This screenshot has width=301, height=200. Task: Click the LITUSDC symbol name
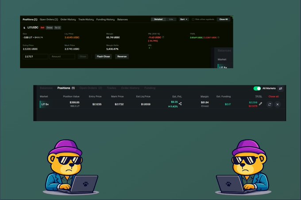coord(33,27)
